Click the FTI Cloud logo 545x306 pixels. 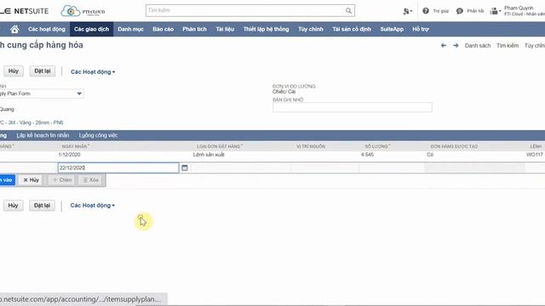83,11
